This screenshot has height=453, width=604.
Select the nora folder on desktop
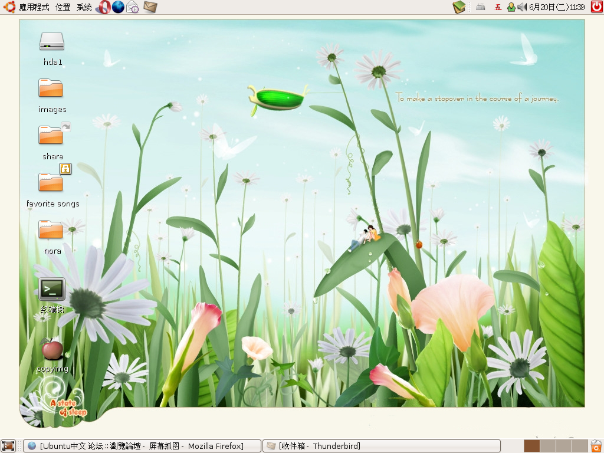51,229
